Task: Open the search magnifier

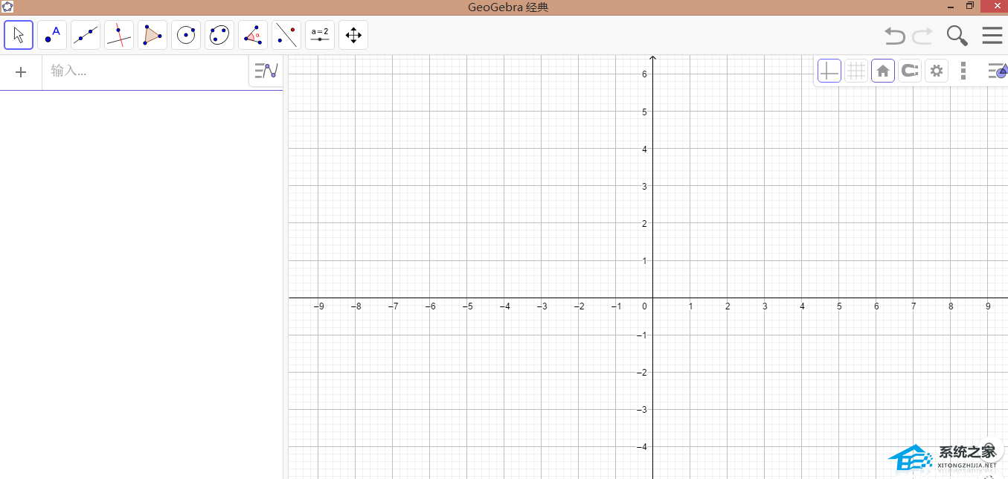Action: (957, 35)
